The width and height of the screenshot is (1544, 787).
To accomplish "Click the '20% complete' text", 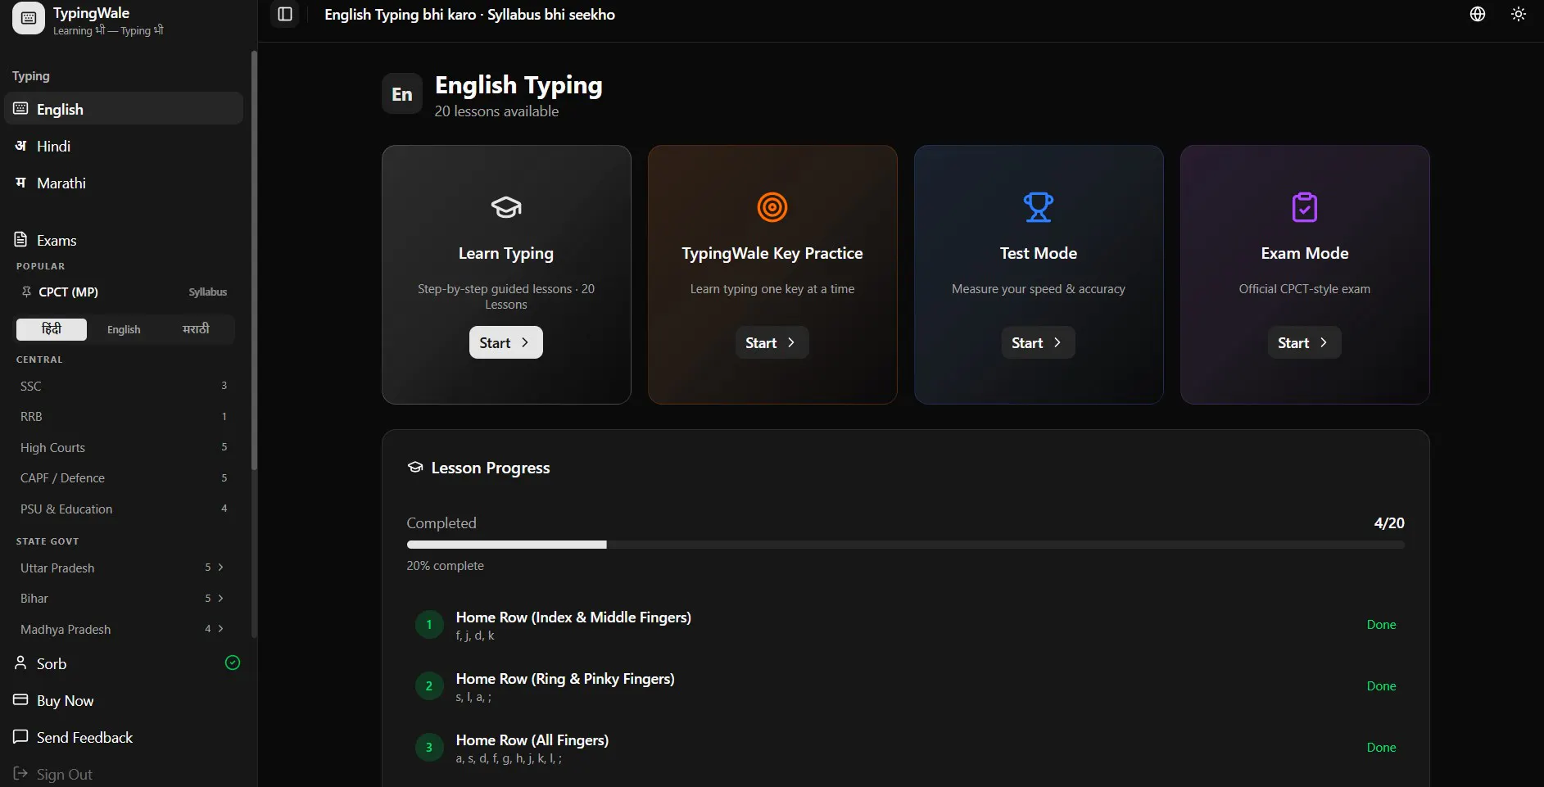I will [x=446, y=565].
